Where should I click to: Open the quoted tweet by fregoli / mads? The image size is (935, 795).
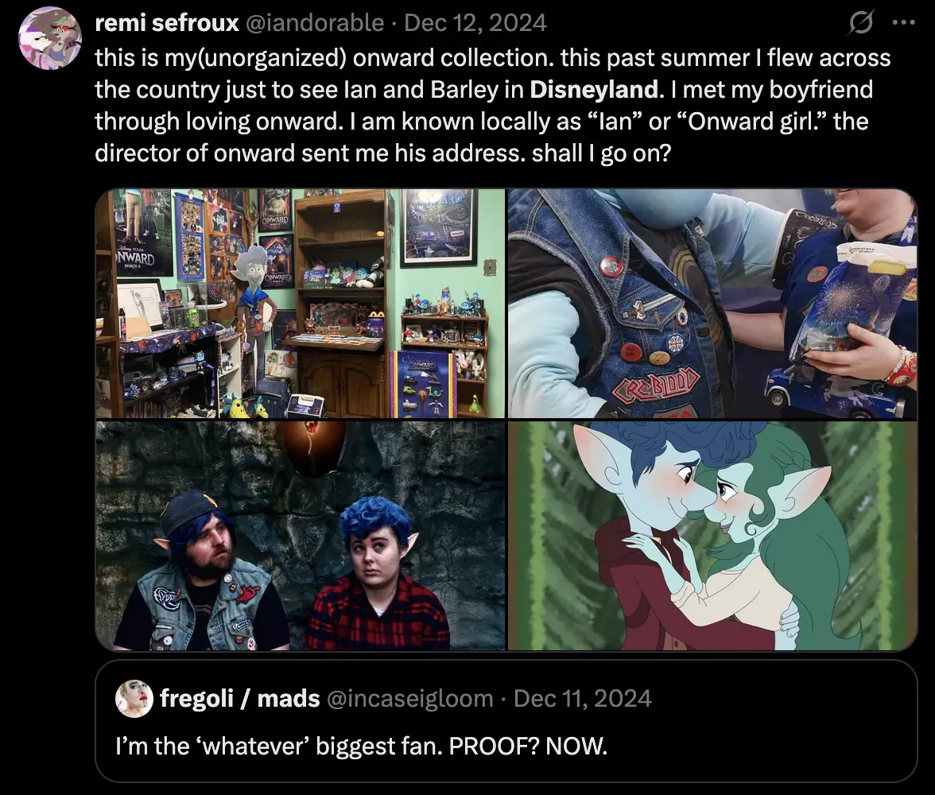tap(506, 721)
